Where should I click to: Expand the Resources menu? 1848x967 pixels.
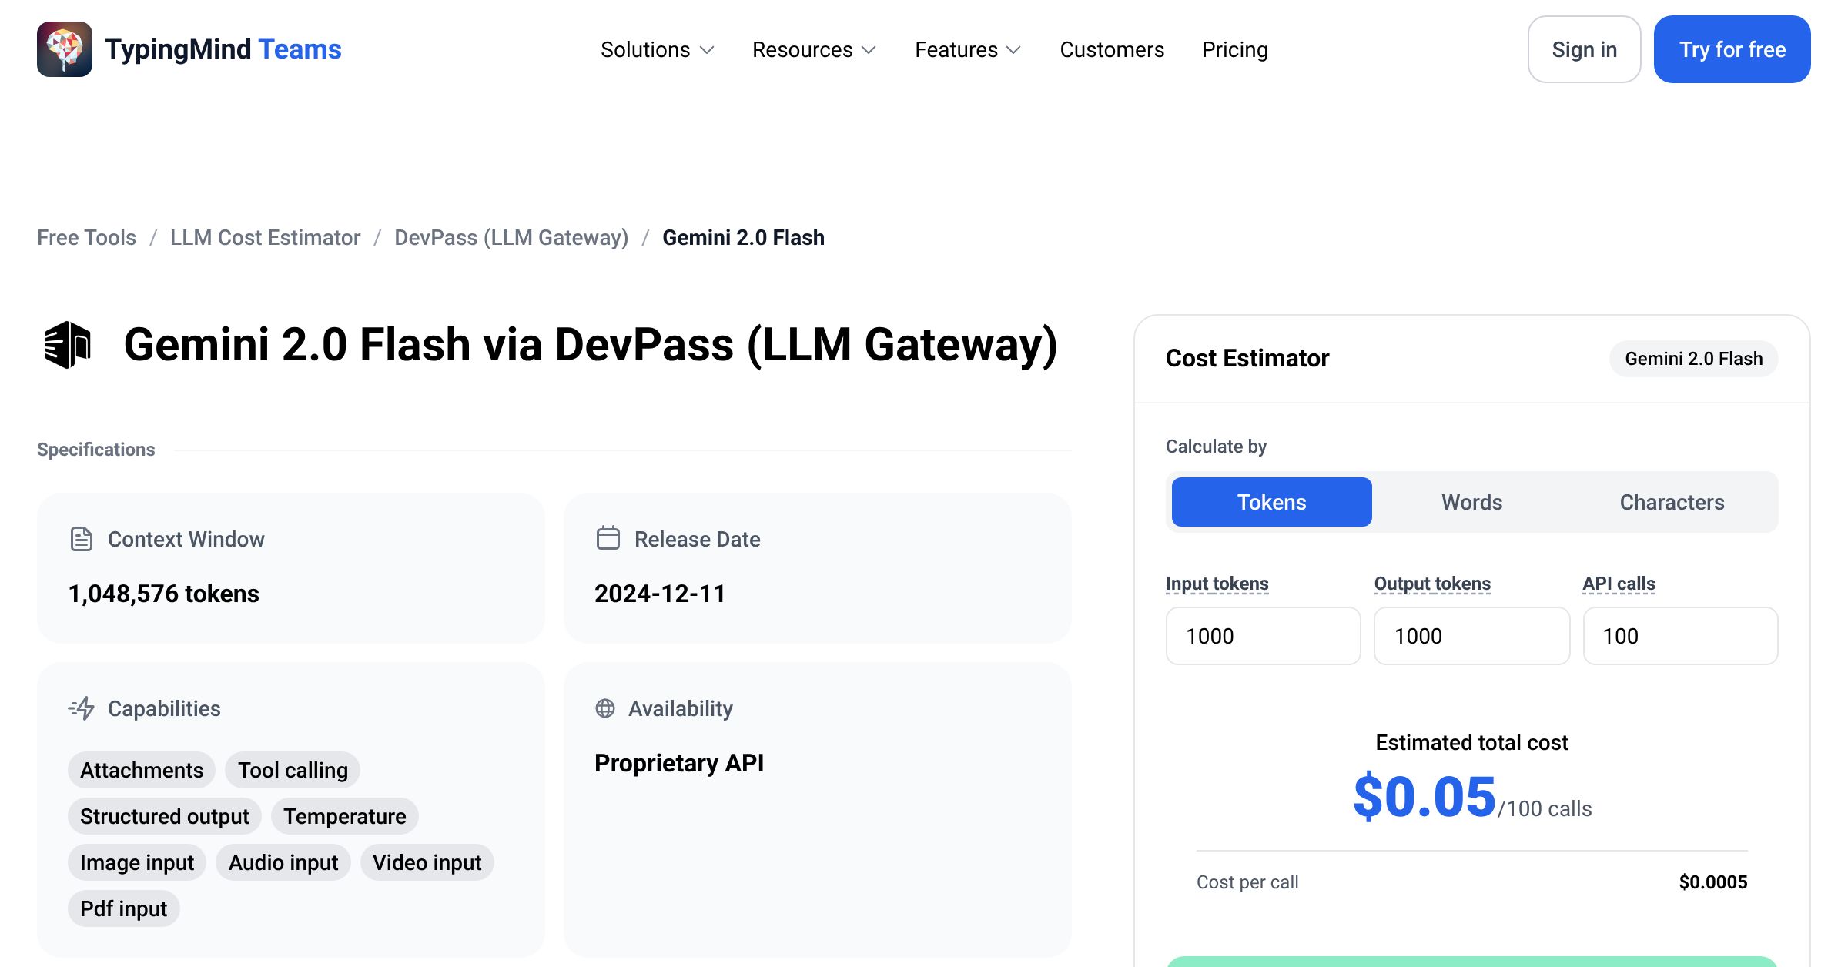point(815,49)
